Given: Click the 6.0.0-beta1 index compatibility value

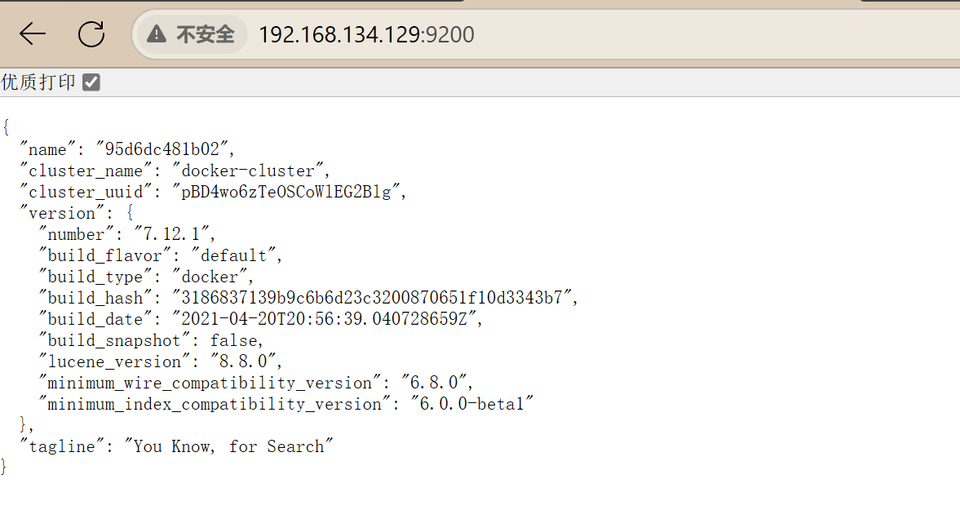Looking at the screenshot, I should click(472, 404).
